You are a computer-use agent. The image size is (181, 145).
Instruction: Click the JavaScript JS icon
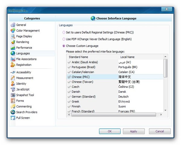tap(13, 89)
